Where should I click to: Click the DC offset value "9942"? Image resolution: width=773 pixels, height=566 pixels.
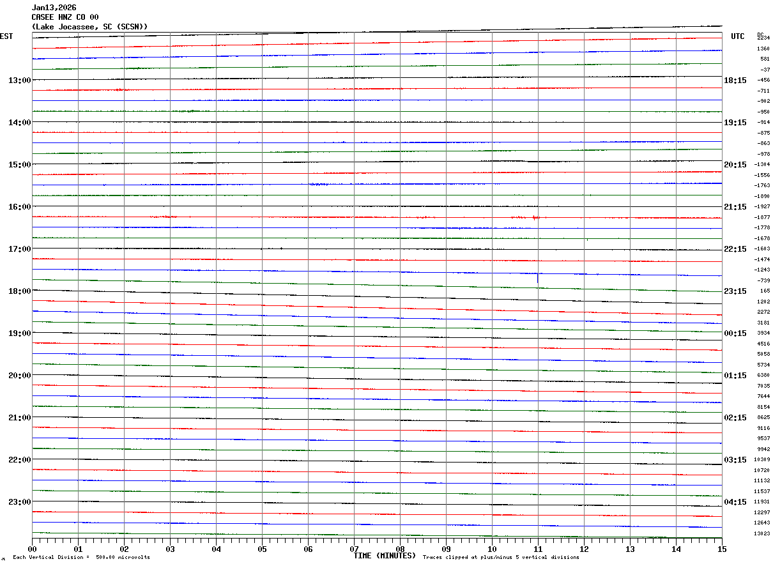pos(763,449)
